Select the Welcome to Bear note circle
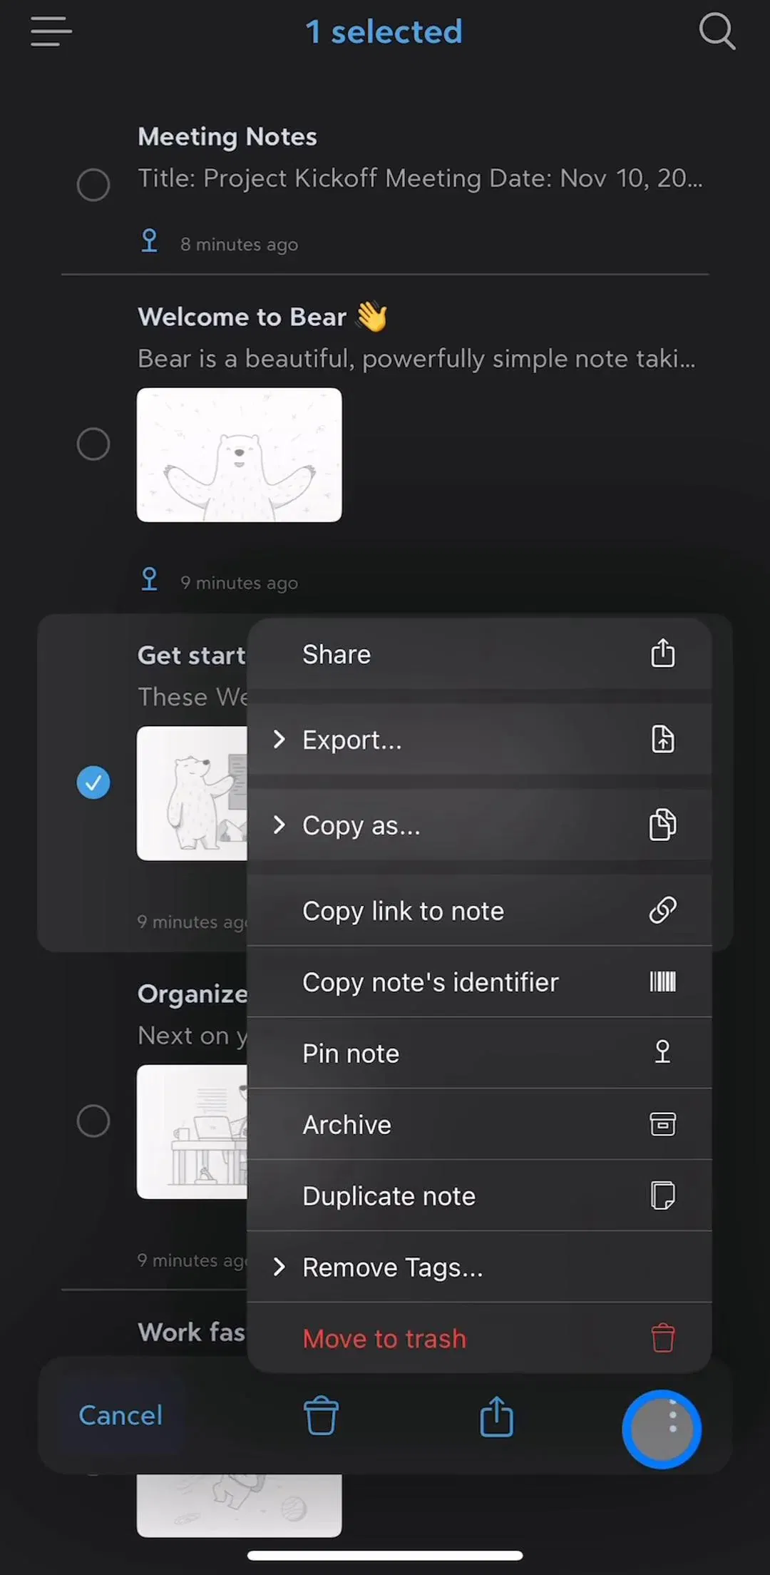The width and height of the screenshot is (770, 1575). point(93,444)
